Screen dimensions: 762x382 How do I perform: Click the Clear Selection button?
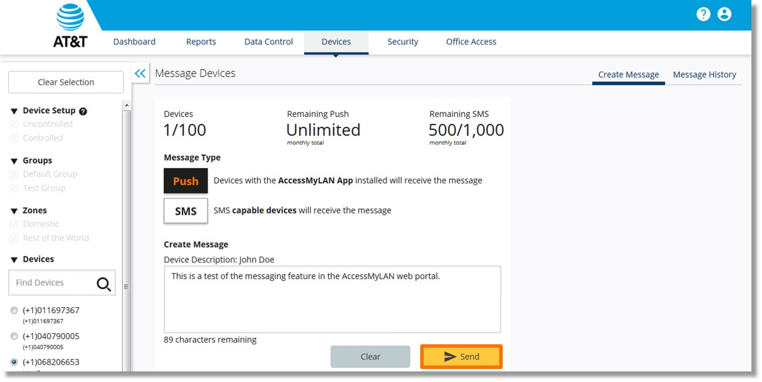point(66,83)
